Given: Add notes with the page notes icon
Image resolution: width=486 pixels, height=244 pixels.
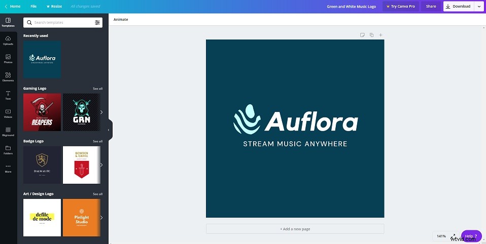Looking at the screenshot, I should (362, 35).
